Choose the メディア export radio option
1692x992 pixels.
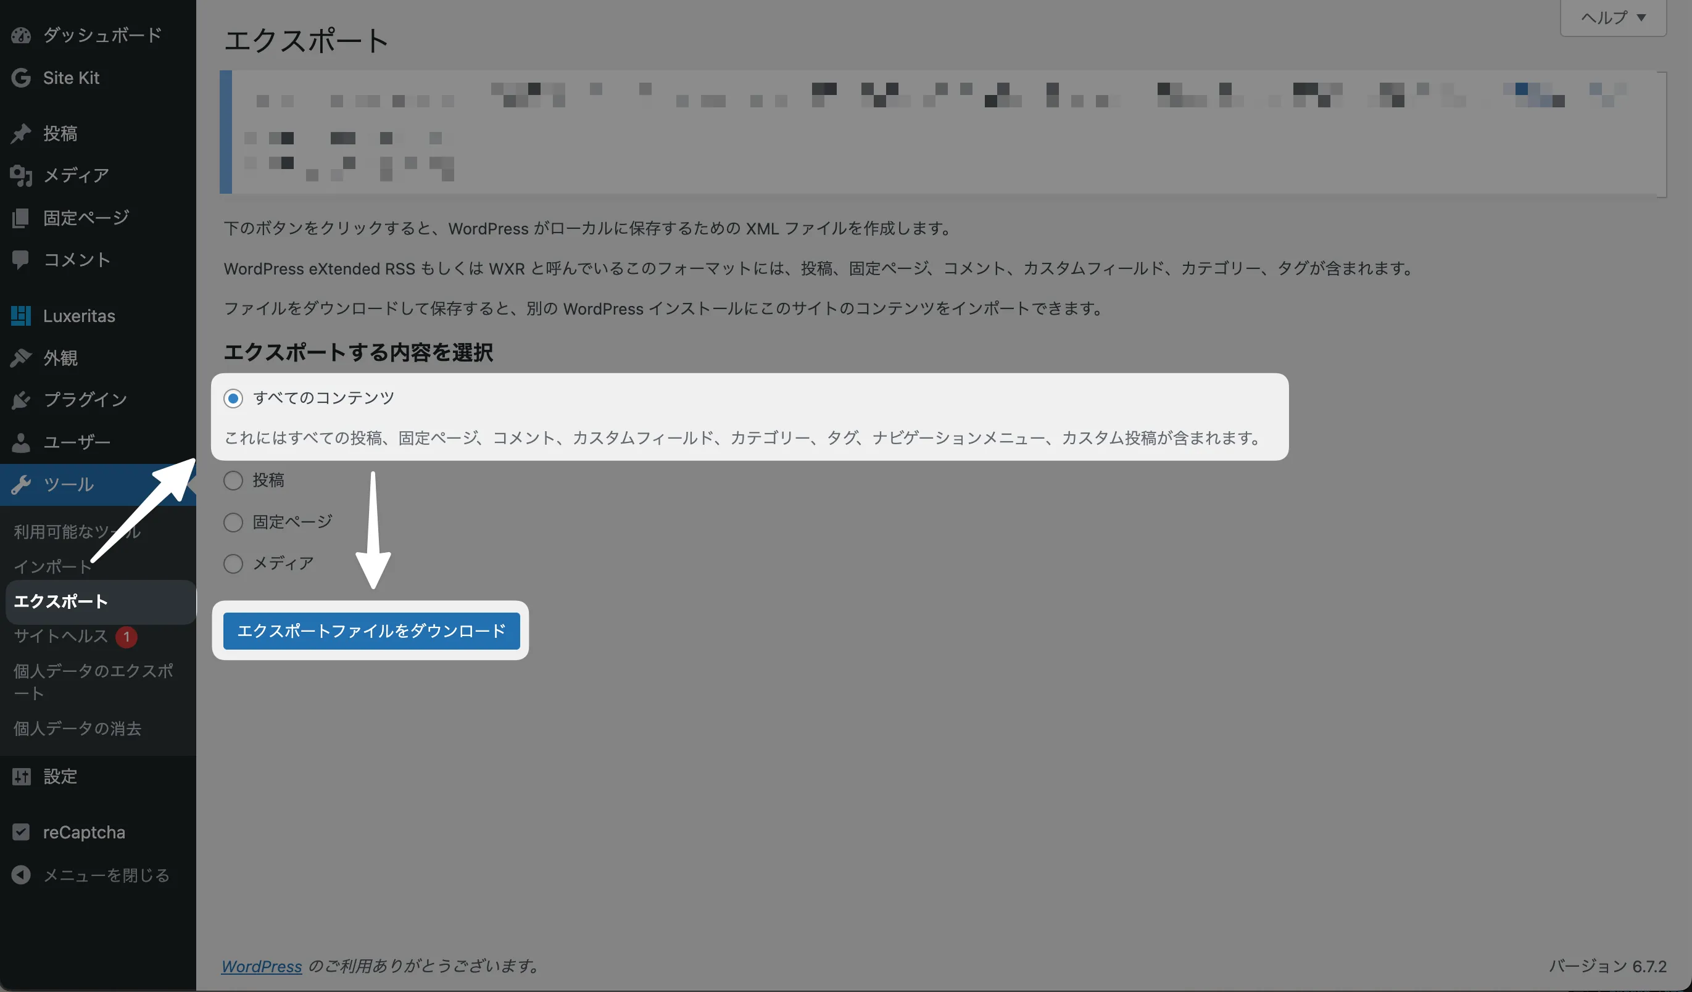[233, 564]
